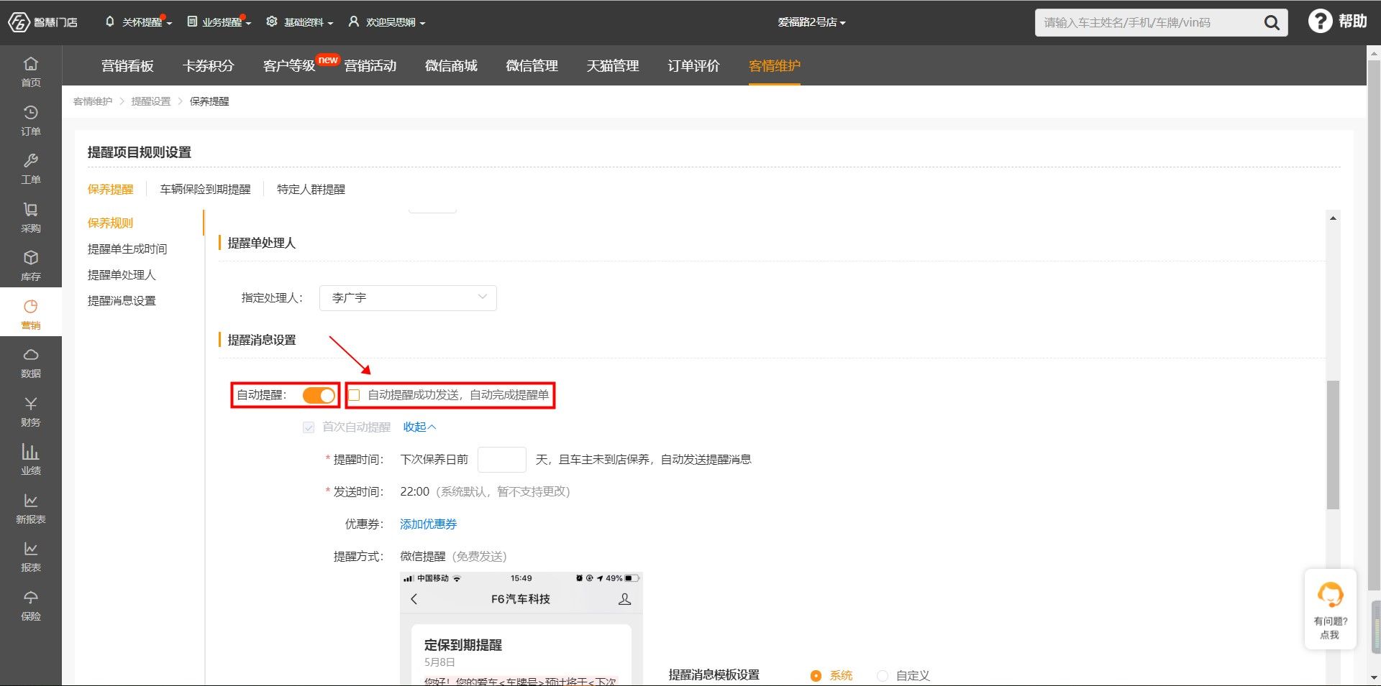
Task: Open the 业绩 performance sidebar icon
Action: tap(31, 460)
